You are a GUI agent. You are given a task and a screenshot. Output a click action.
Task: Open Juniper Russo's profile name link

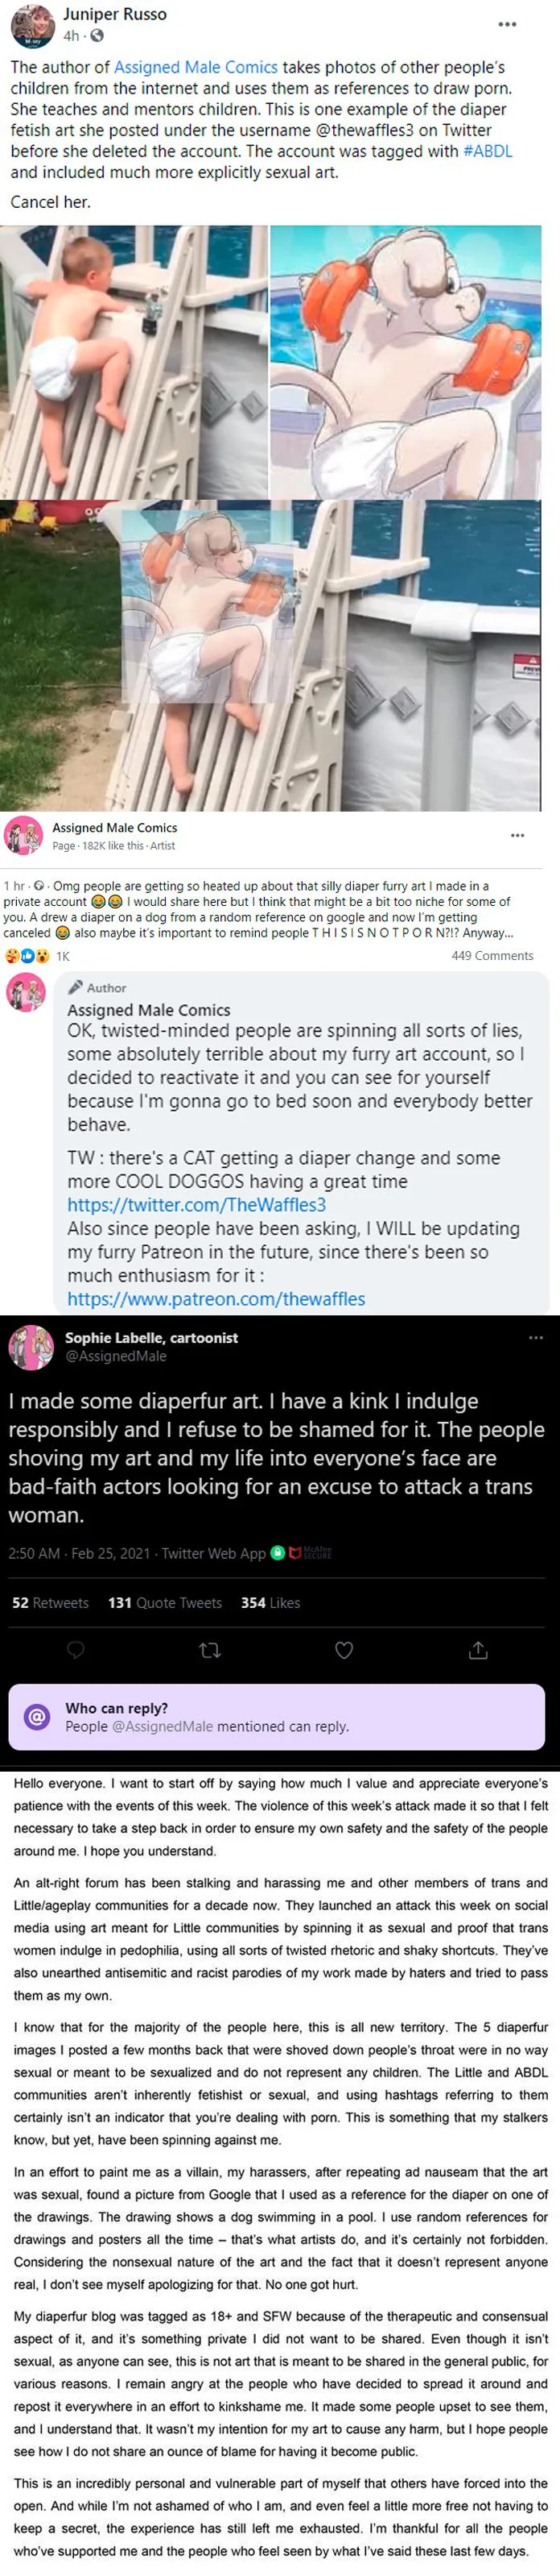[x=115, y=14]
